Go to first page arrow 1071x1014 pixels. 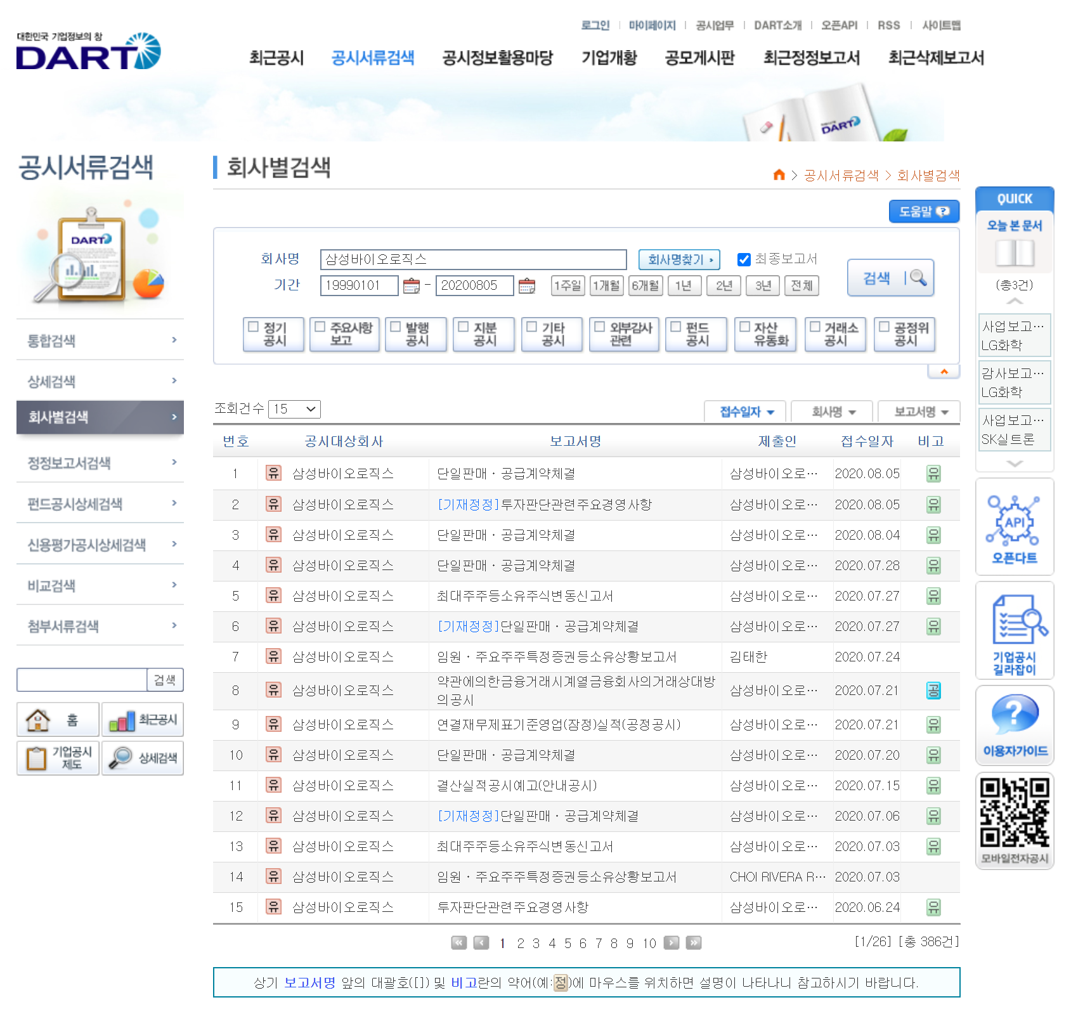pos(459,942)
